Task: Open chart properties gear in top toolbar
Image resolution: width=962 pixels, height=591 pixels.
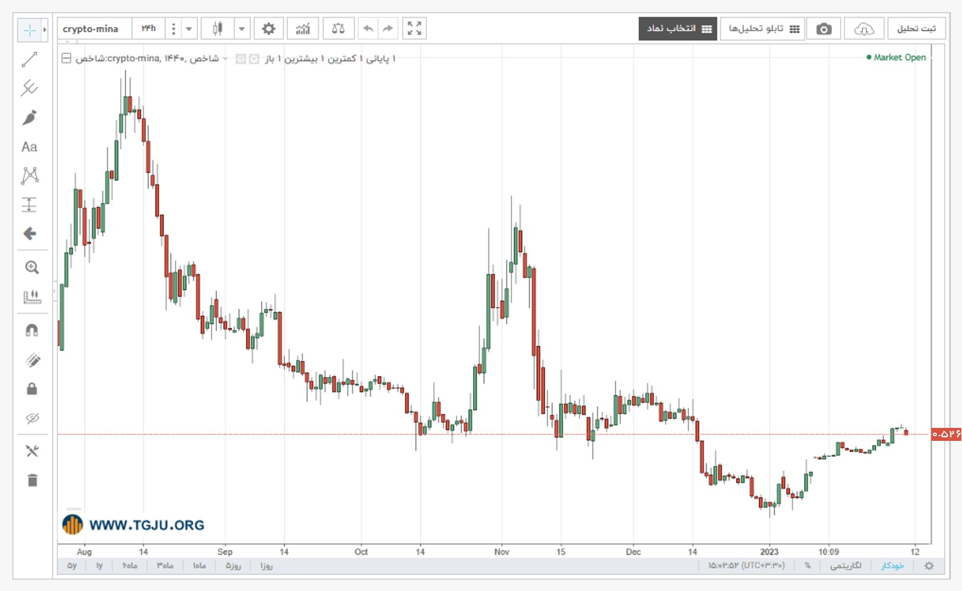Action: [x=268, y=28]
